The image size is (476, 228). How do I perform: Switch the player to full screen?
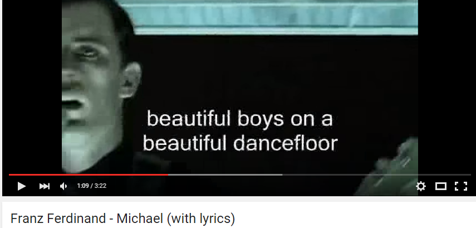[x=461, y=186]
